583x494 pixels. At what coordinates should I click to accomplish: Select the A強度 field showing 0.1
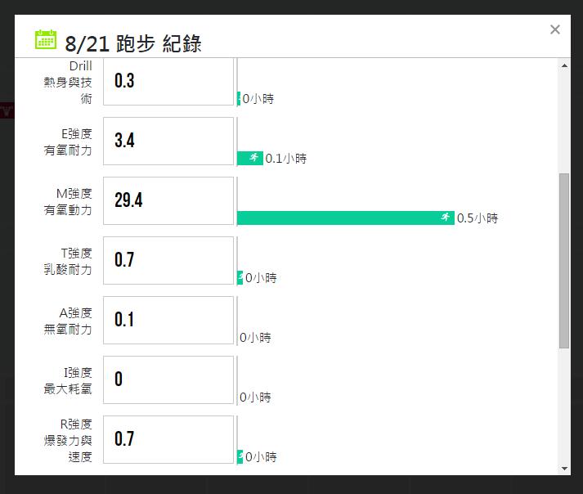168,320
